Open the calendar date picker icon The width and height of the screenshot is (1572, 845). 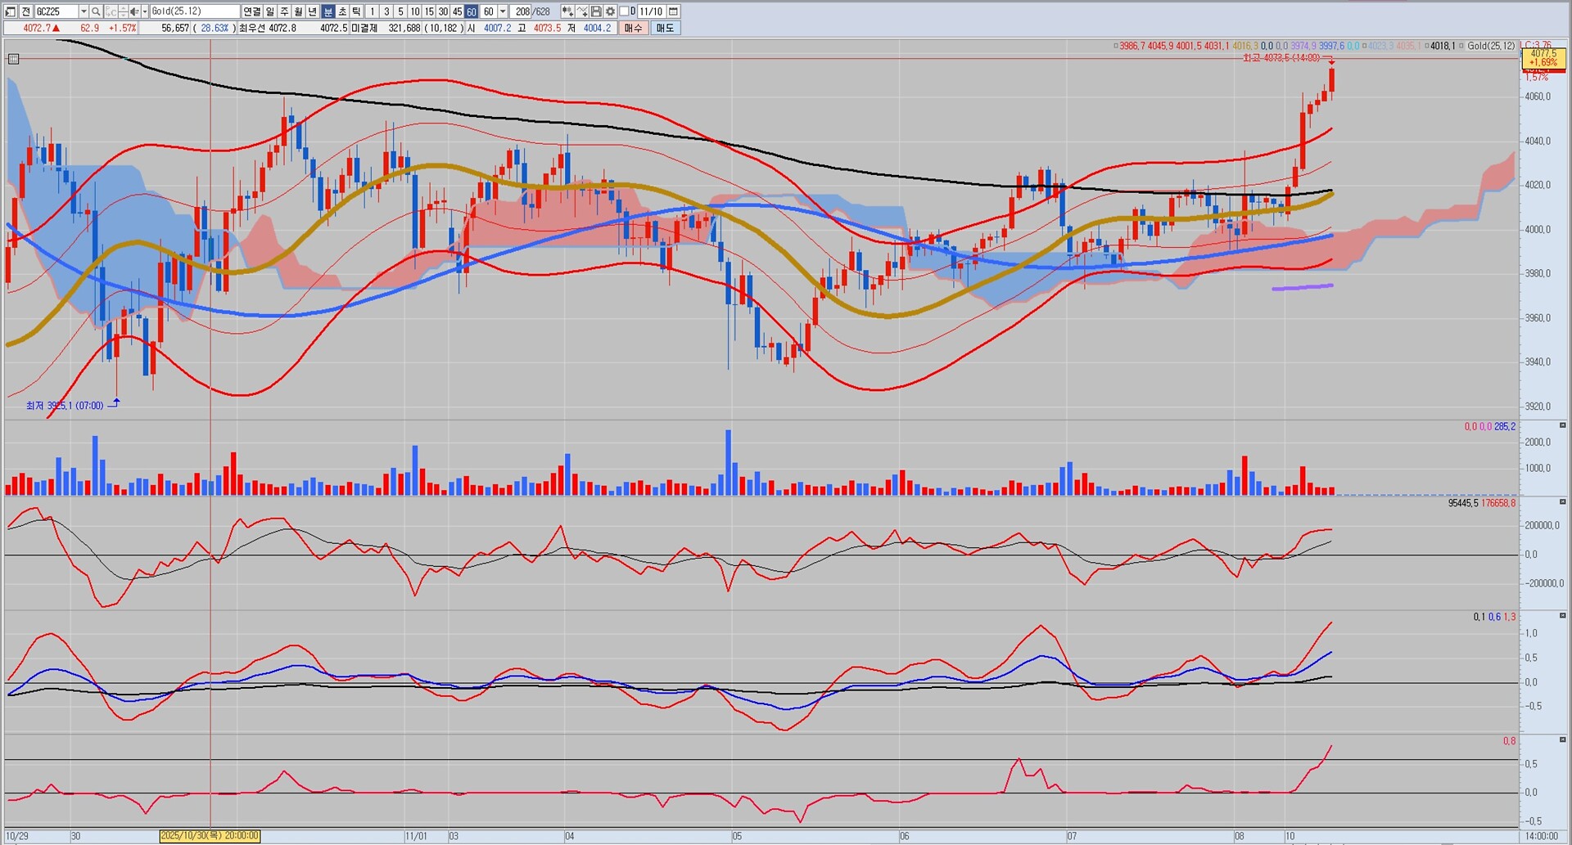pos(673,11)
